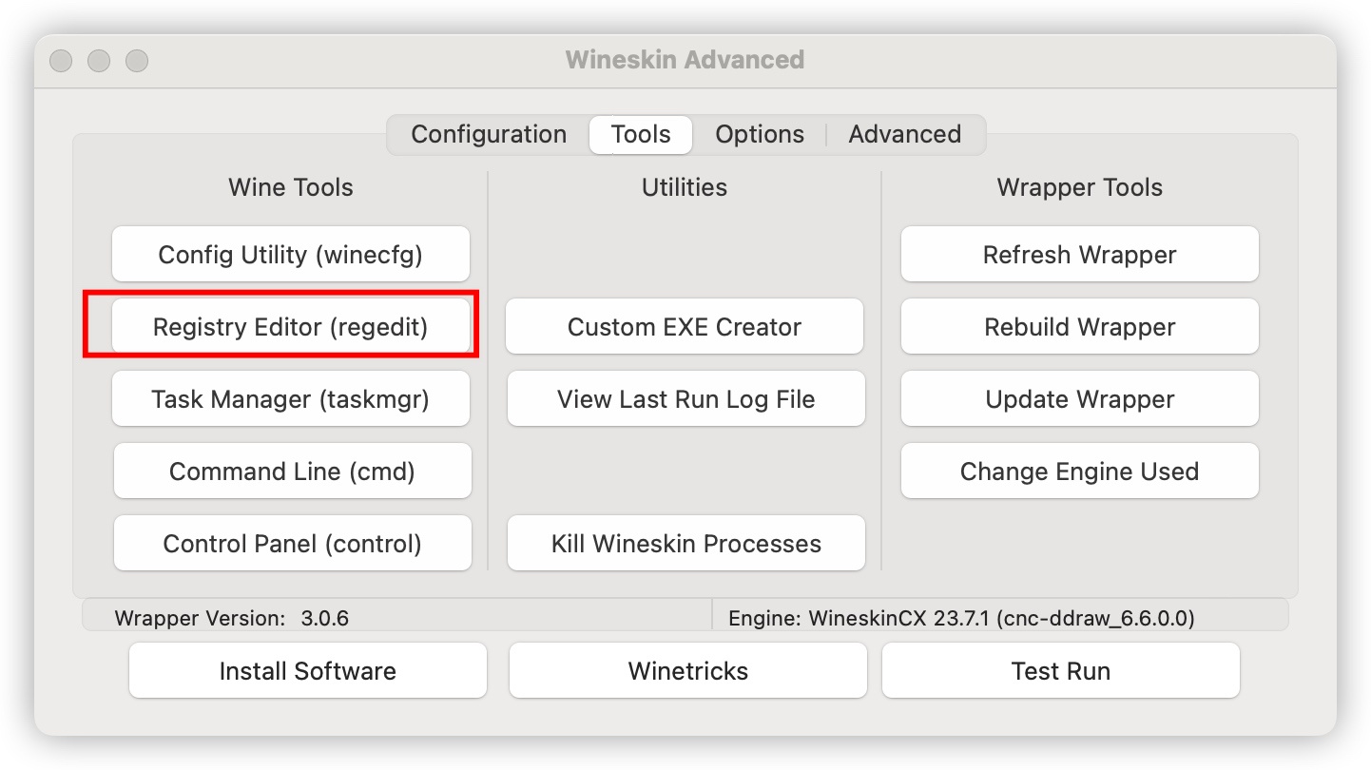
Task: Perform a Test Run
Action: (x=1061, y=670)
